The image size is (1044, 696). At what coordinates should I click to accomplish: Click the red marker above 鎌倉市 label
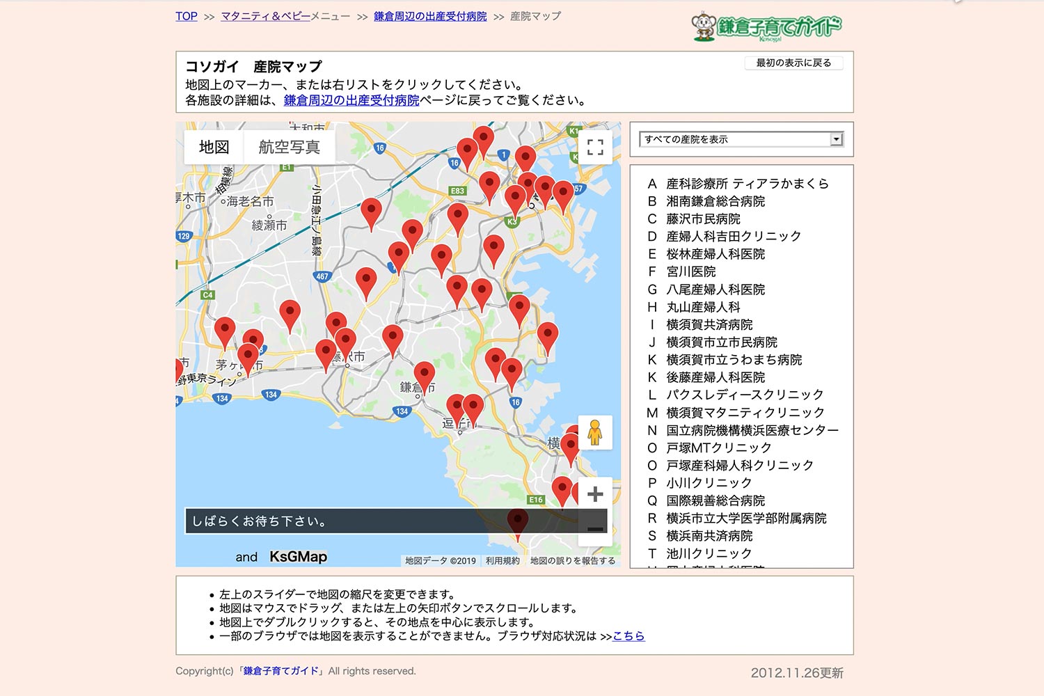coord(424,374)
